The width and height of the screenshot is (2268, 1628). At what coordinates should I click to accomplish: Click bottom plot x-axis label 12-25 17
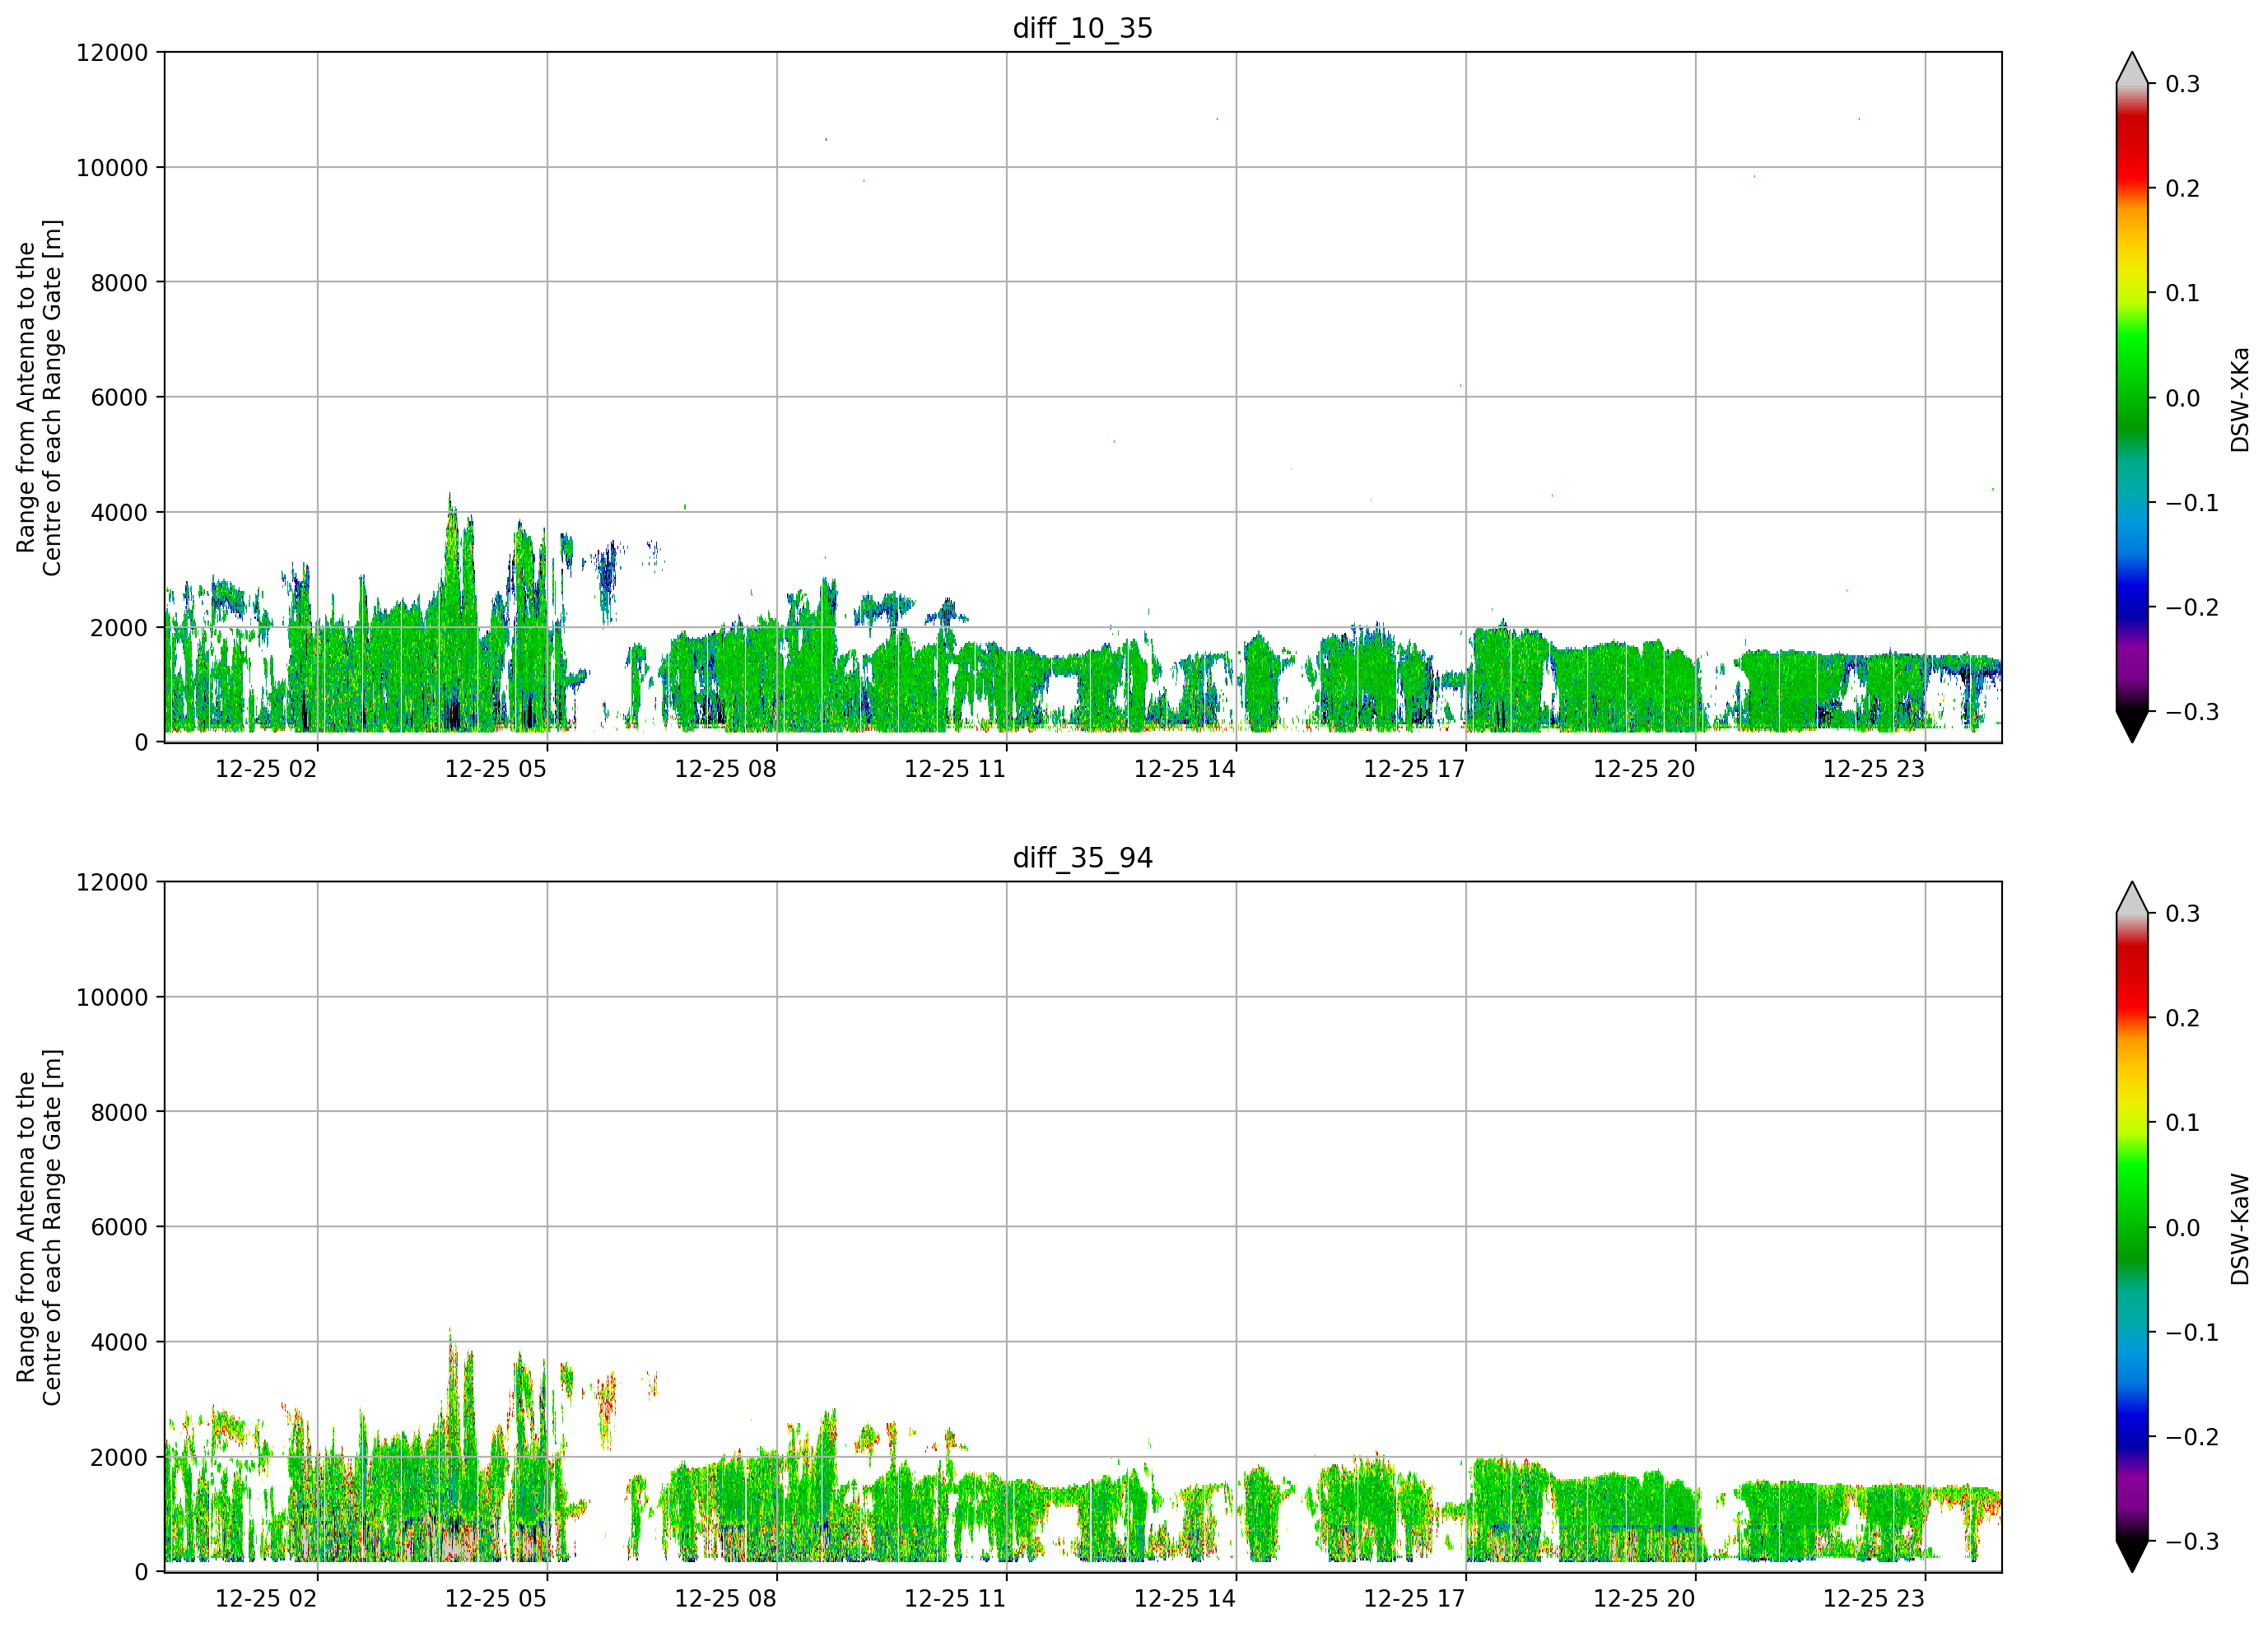tap(1415, 1599)
